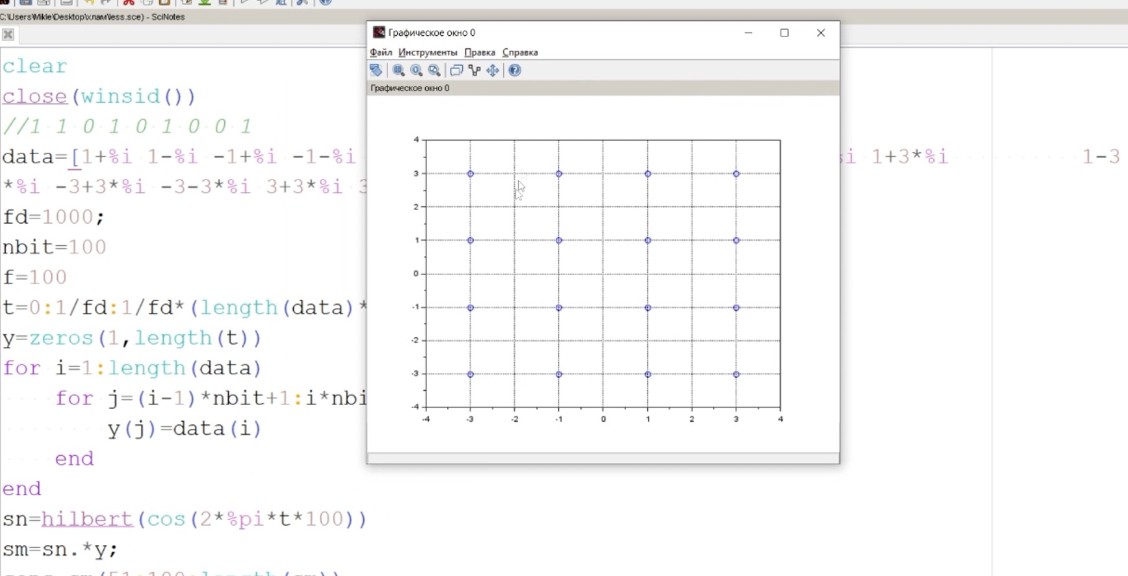The width and height of the screenshot is (1128, 576).
Task: Click the third magnifier zoom icon in the graphics toolbar
Action: coord(434,71)
